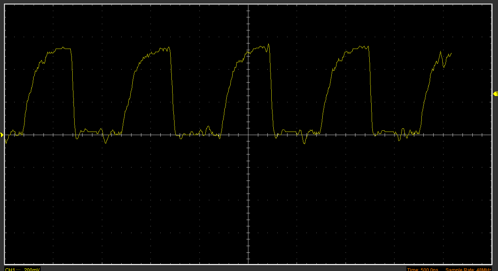Click the yellow trigger level T marker
This screenshot has height=271, width=498.
496,94
